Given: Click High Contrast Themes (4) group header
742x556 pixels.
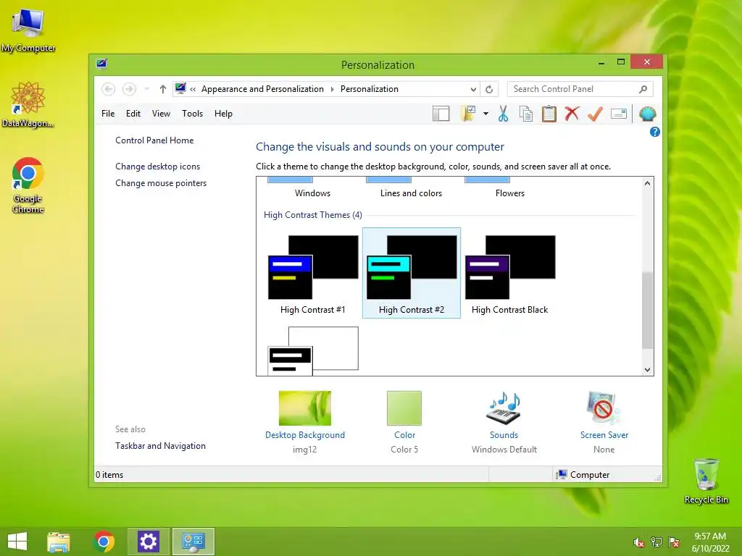Looking at the screenshot, I should 313,214.
